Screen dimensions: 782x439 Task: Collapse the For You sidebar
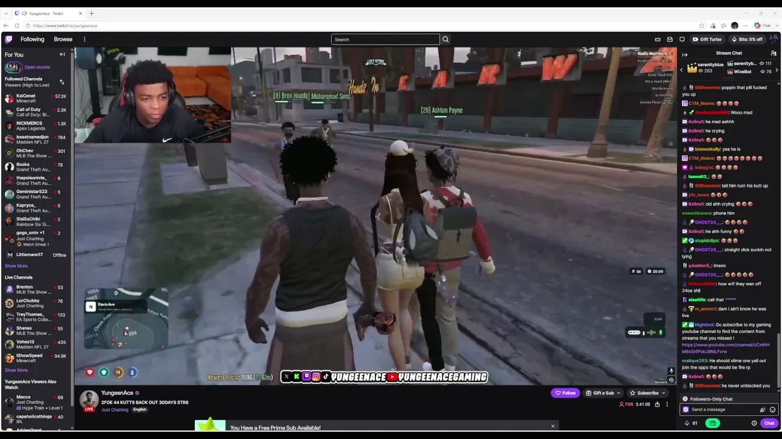[62, 54]
